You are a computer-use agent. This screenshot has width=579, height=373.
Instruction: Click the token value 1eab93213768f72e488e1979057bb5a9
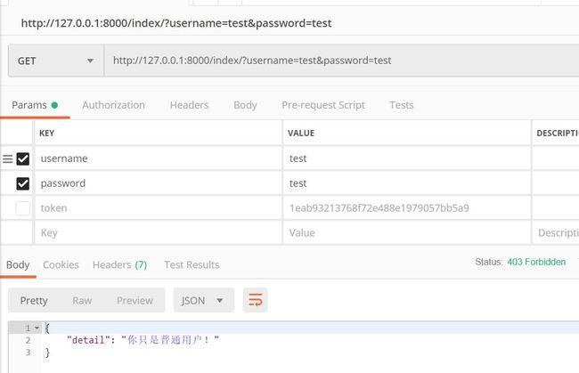pos(379,208)
